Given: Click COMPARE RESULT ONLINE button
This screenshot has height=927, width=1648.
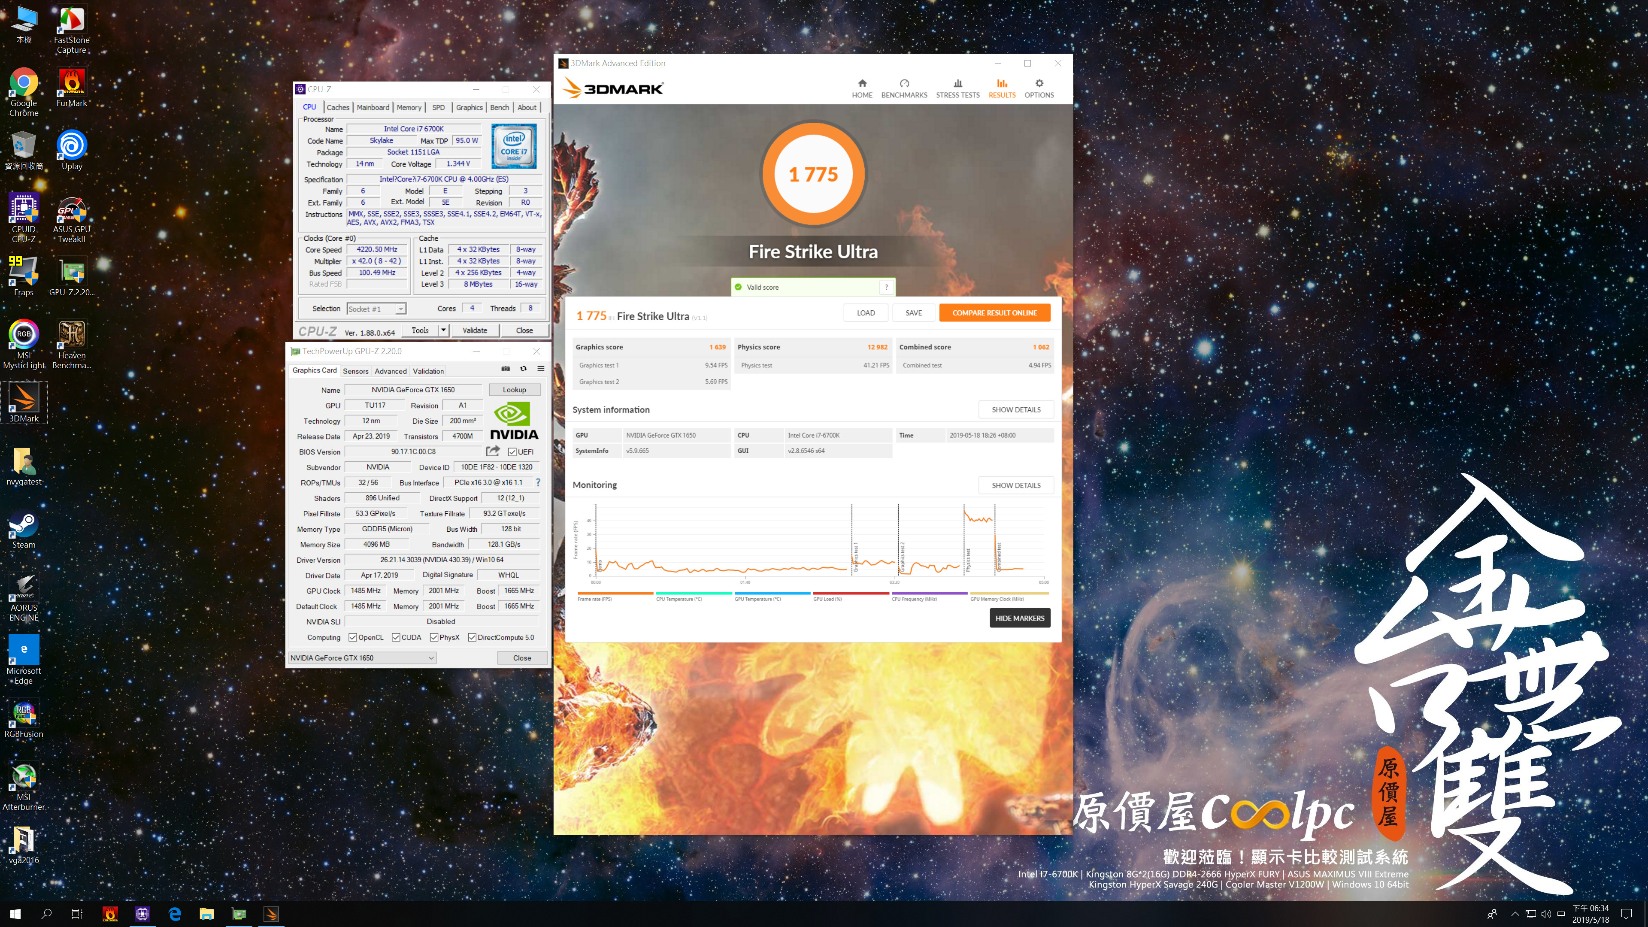Looking at the screenshot, I should point(994,313).
